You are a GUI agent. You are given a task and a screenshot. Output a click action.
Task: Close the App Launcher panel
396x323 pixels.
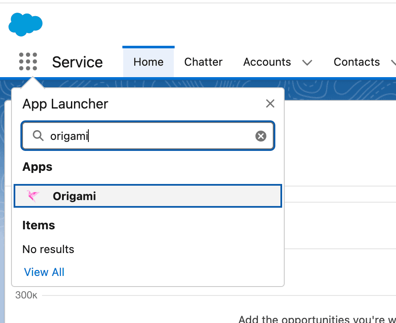point(270,103)
